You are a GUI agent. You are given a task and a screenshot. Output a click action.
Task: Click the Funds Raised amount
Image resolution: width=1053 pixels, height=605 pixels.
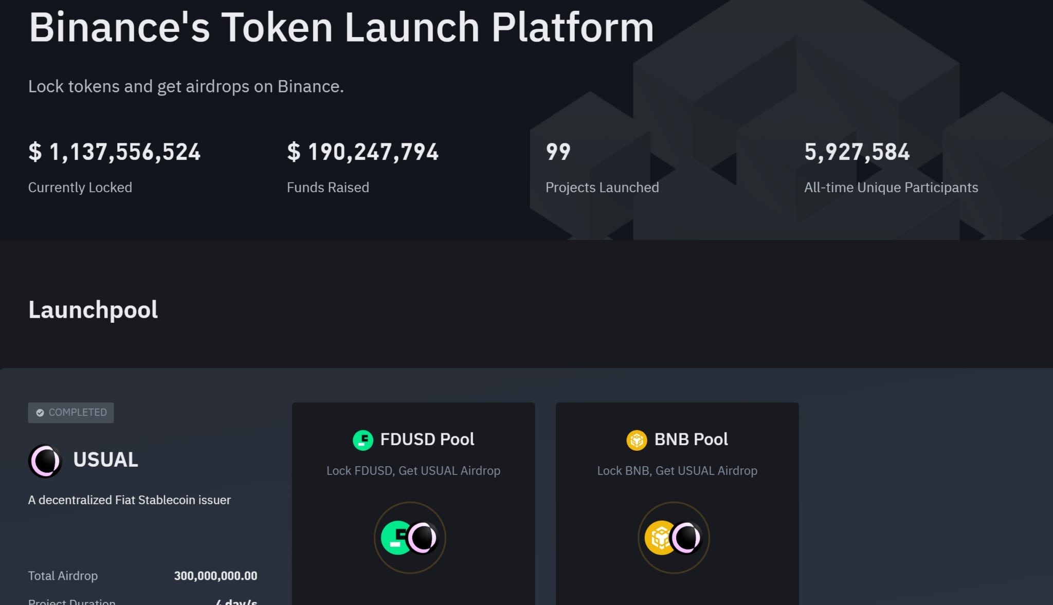363,152
